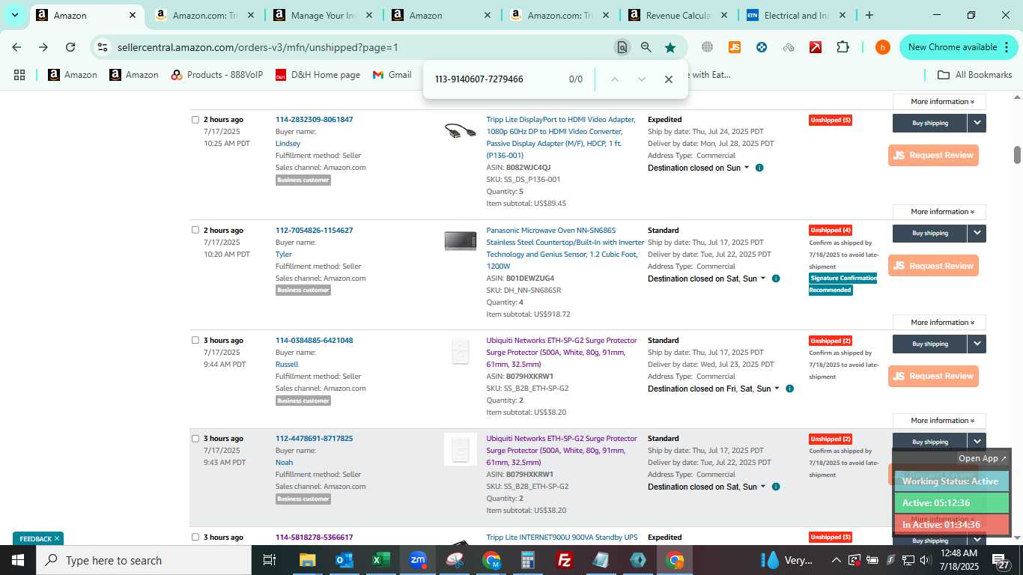Open the orange 'h' profile avatar
Image resolution: width=1023 pixels, height=575 pixels.
[883, 47]
